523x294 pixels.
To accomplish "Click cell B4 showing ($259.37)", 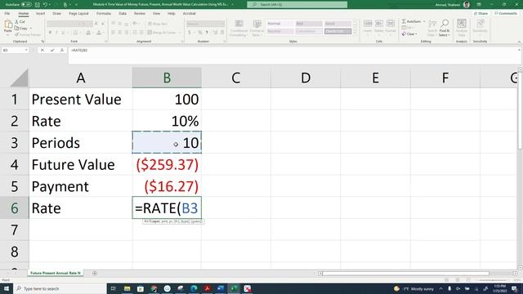I will (x=167, y=165).
